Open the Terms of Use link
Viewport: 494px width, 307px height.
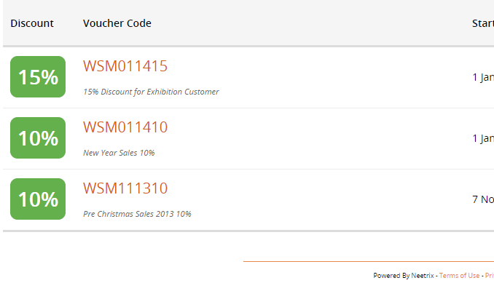pos(459,276)
